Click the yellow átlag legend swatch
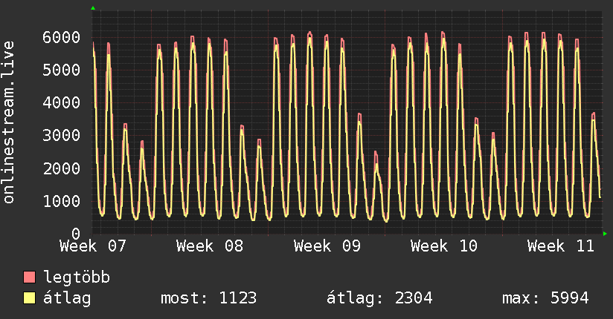Image resolution: width=613 pixels, height=319 pixels. (x=30, y=299)
